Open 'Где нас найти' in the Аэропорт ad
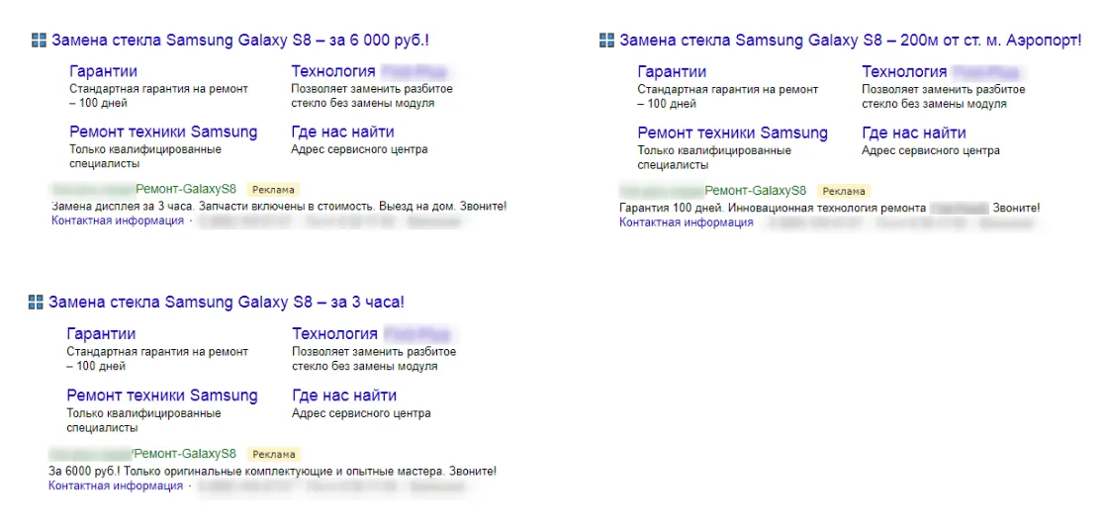1104x528 pixels. coord(914,133)
